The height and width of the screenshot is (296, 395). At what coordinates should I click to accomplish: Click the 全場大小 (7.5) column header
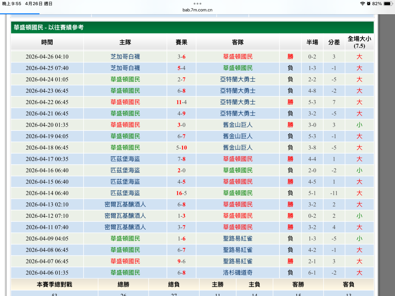coord(359,42)
